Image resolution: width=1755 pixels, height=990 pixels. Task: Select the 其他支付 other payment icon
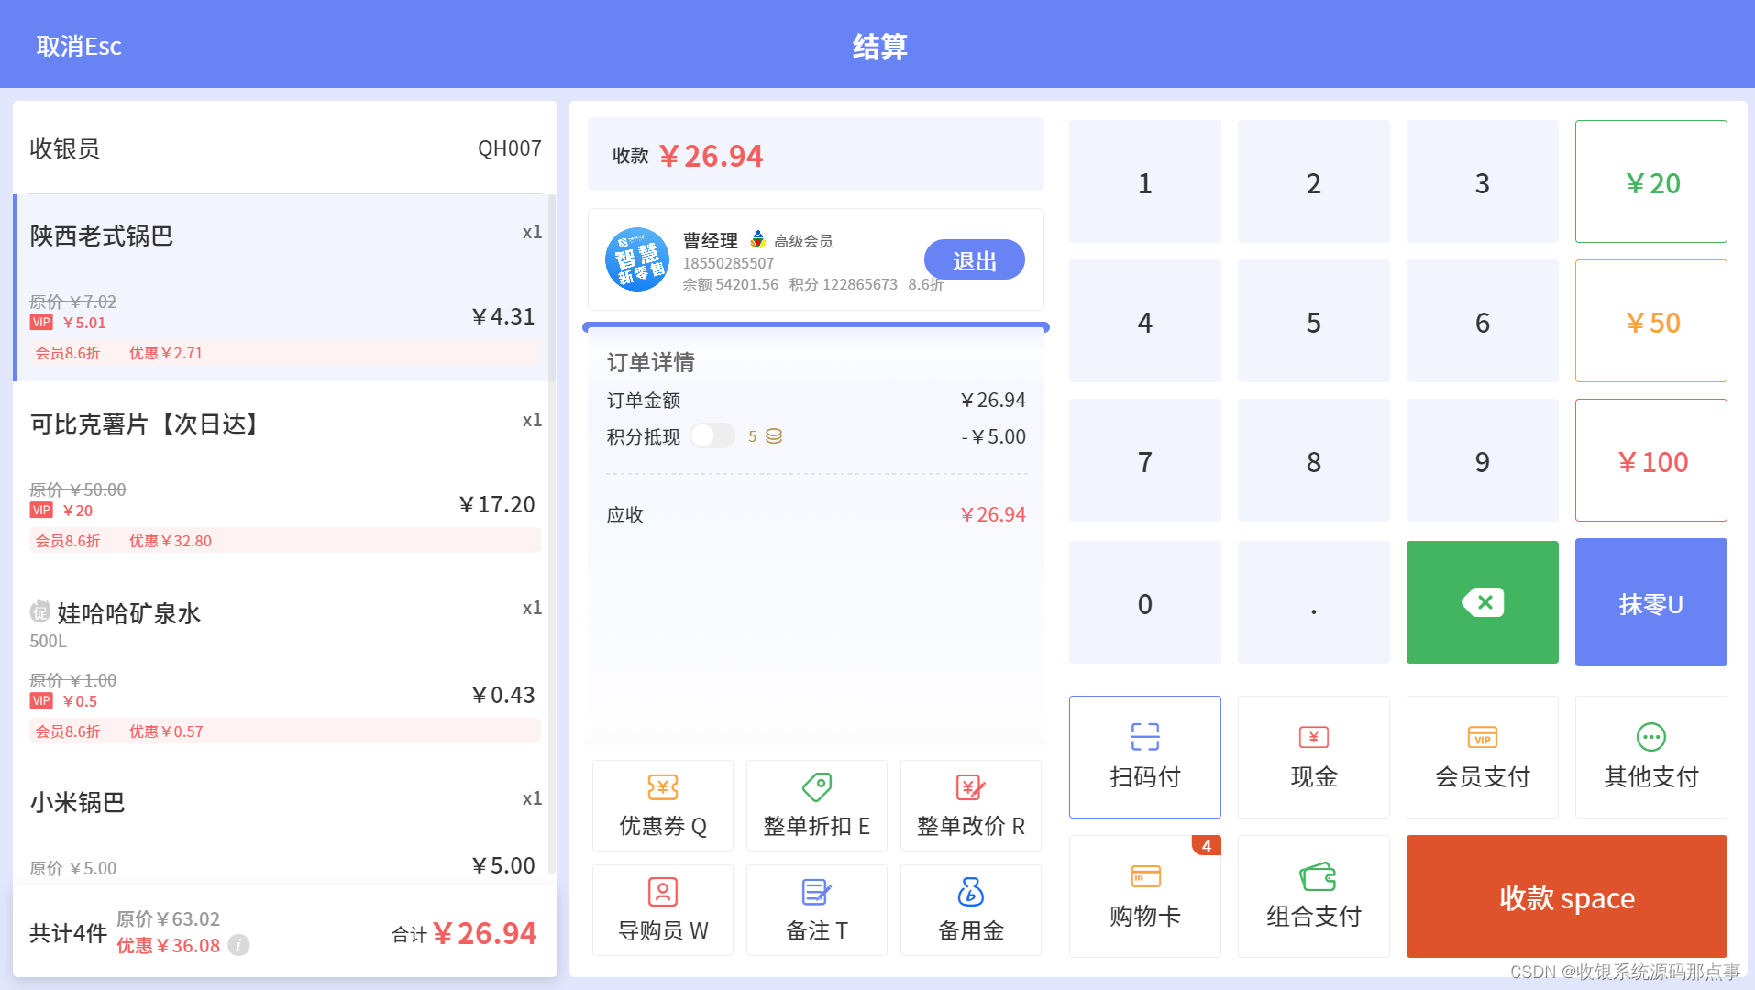(1650, 756)
